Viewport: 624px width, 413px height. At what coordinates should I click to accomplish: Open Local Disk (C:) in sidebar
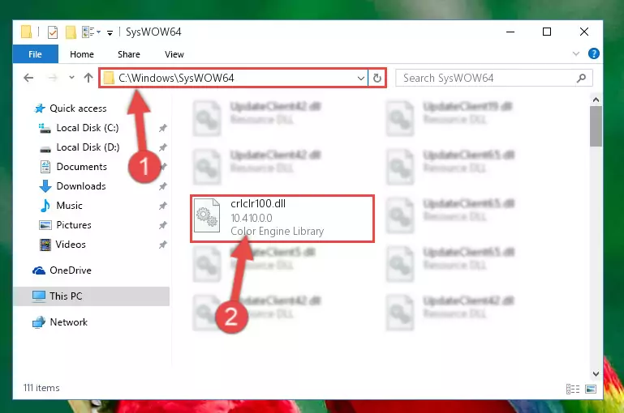tap(79, 128)
